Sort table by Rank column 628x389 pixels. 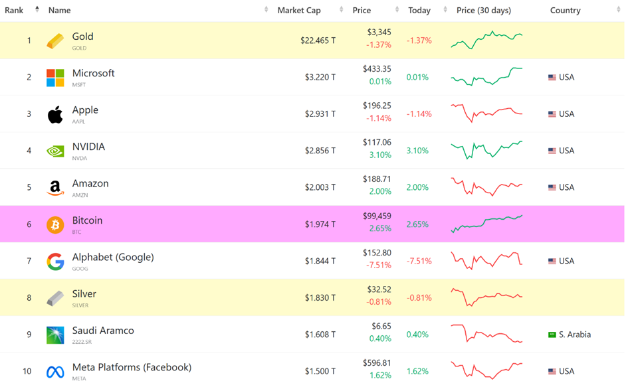(x=15, y=10)
